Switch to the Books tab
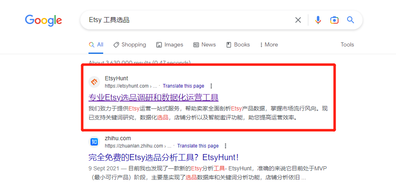396x194 pixels. click(x=238, y=45)
